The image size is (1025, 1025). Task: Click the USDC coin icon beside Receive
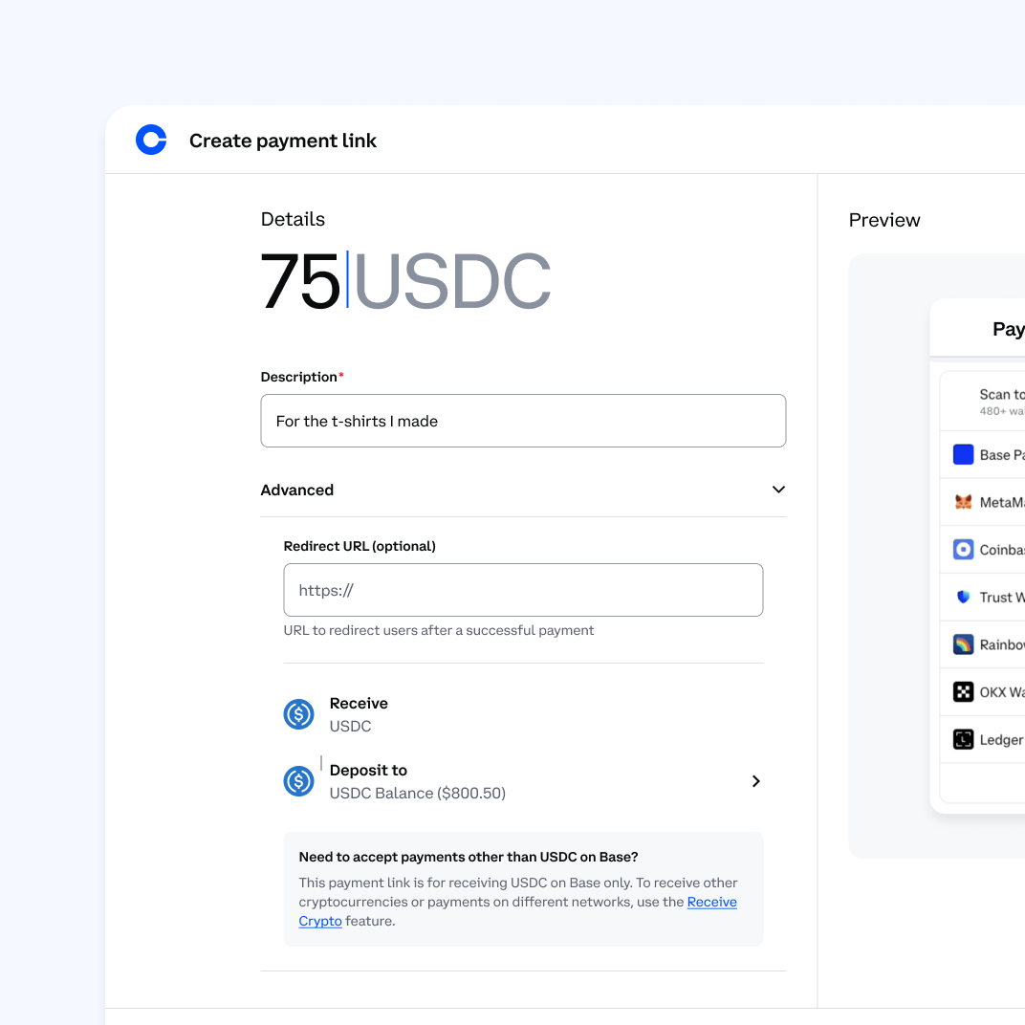pyautogui.click(x=298, y=714)
